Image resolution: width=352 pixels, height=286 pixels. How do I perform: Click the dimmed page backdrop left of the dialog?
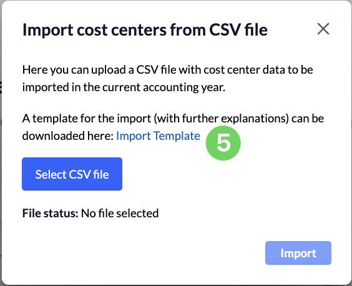pos(1,144)
